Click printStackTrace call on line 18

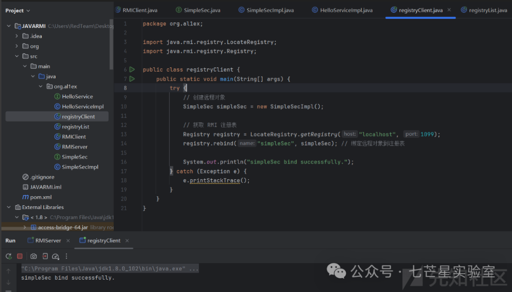pyautogui.click(x=215, y=181)
